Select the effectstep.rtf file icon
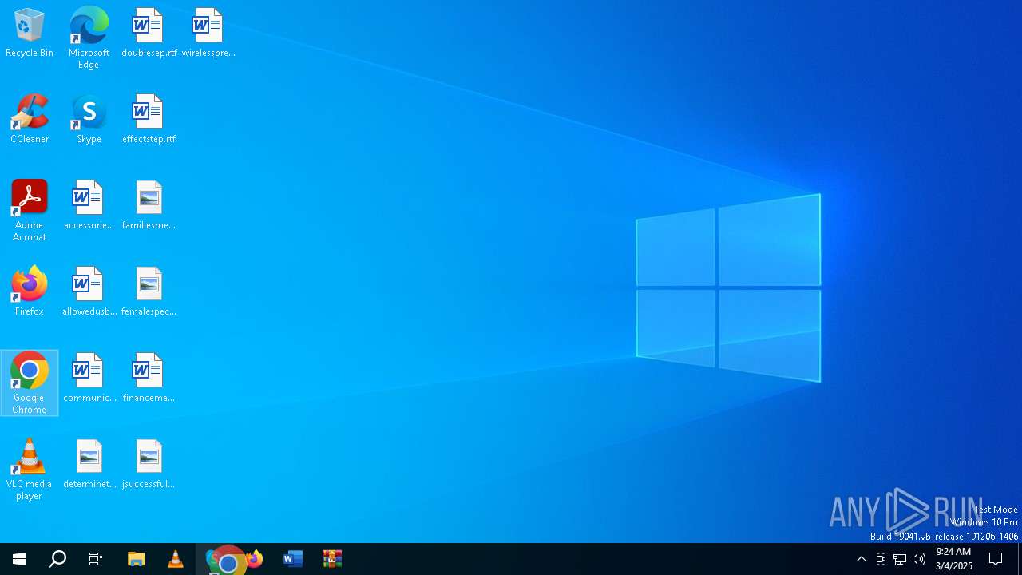Screen dimensions: 1022x575 [149, 120]
